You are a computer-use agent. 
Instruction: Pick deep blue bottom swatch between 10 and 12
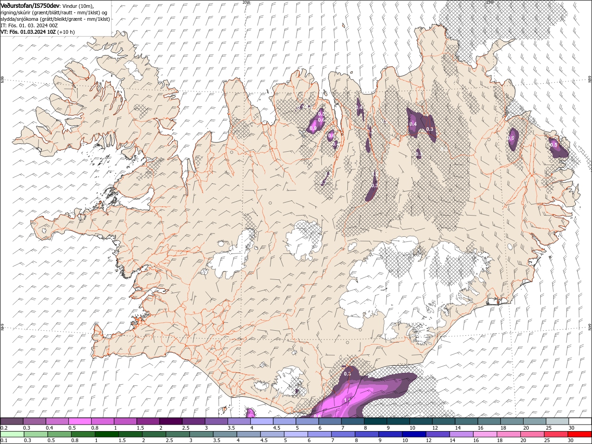click(413, 434)
